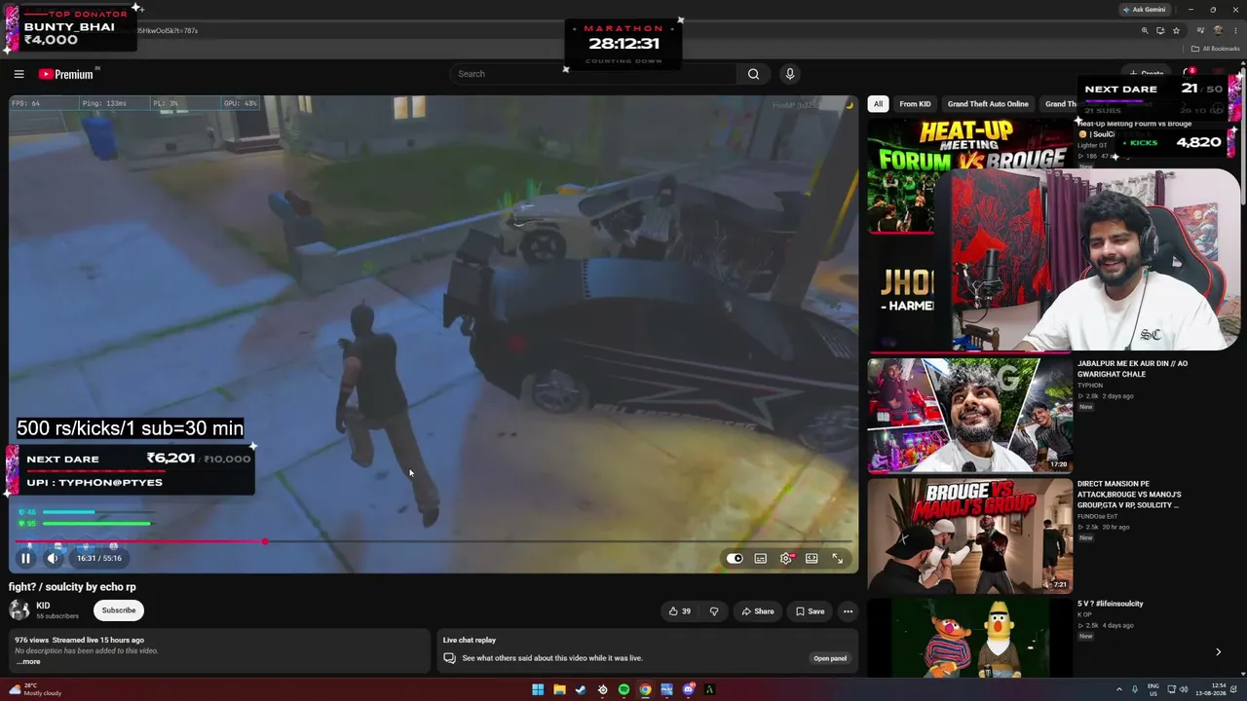Open Steam from the taskbar
Screen dimensions: 1247x701
[x=581, y=690]
